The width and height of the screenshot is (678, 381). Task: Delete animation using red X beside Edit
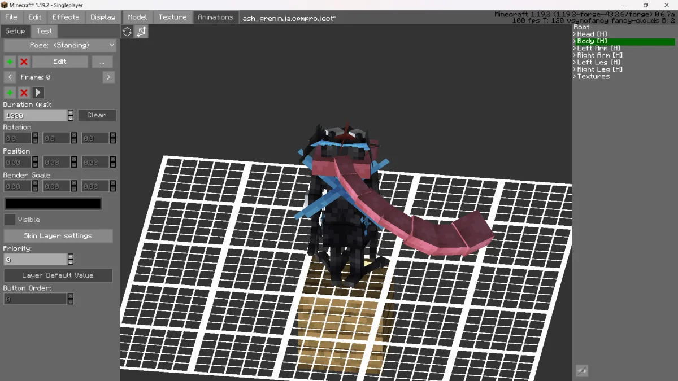pos(24,62)
